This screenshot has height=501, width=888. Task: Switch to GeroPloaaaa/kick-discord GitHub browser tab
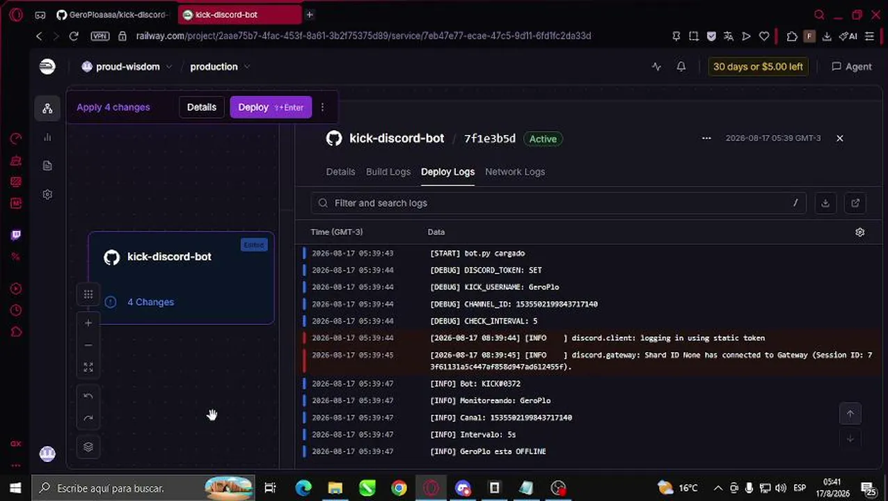click(x=111, y=15)
